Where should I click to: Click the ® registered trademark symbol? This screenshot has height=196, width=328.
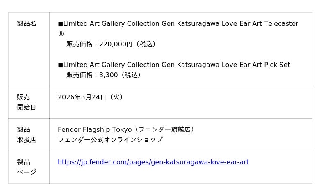(x=61, y=34)
